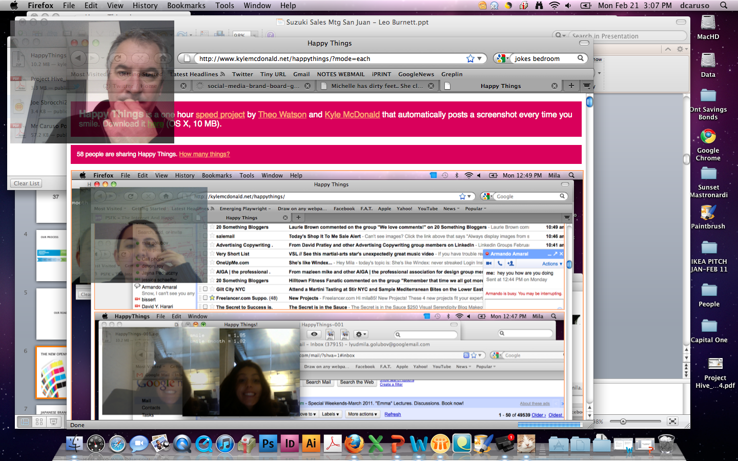This screenshot has height=461, width=738.
Task: Open Photoshop from the Dock
Action: tap(268, 444)
